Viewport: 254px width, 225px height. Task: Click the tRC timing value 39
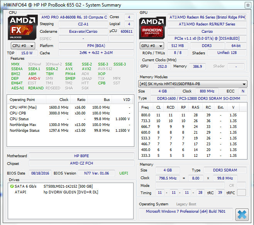click(220, 193)
